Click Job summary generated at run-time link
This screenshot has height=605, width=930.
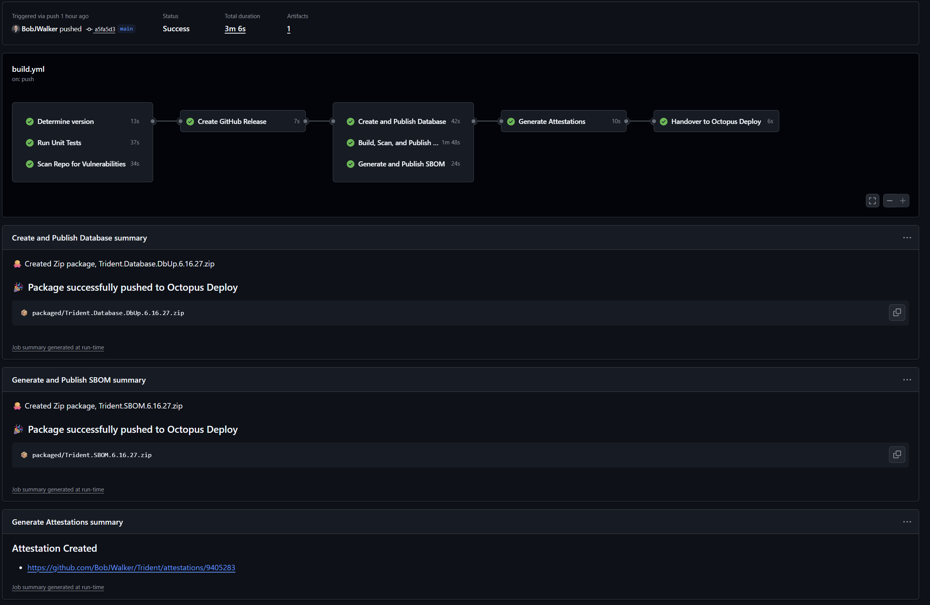click(58, 347)
